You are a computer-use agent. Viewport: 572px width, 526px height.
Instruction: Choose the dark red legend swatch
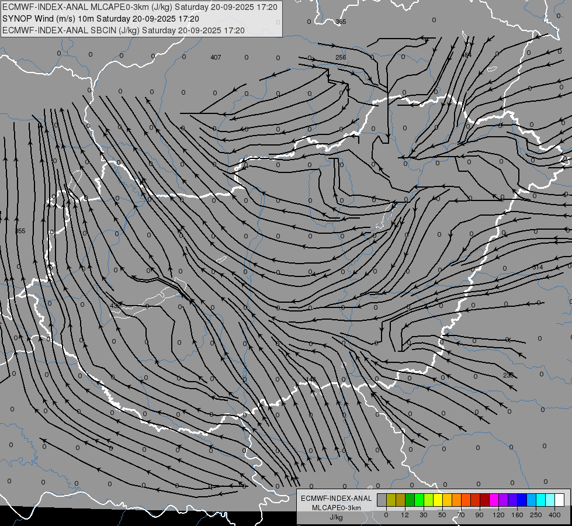pos(484,500)
